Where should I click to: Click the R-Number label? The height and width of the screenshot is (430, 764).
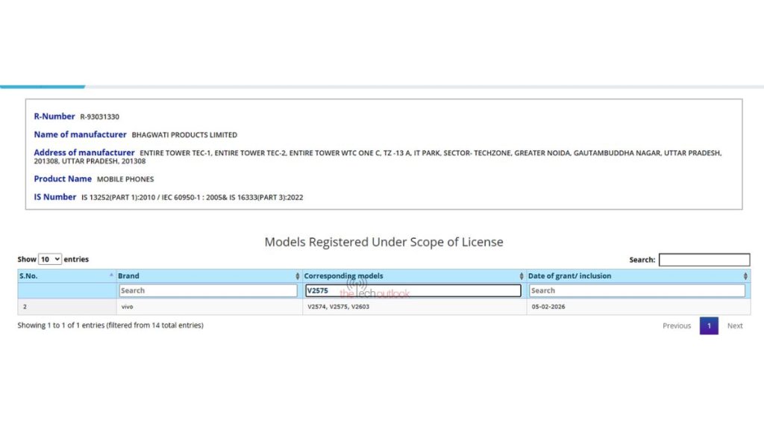point(54,116)
